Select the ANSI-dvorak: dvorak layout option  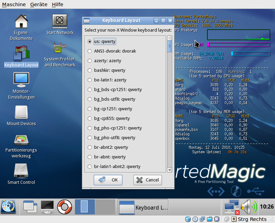click(x=90, y=51)
